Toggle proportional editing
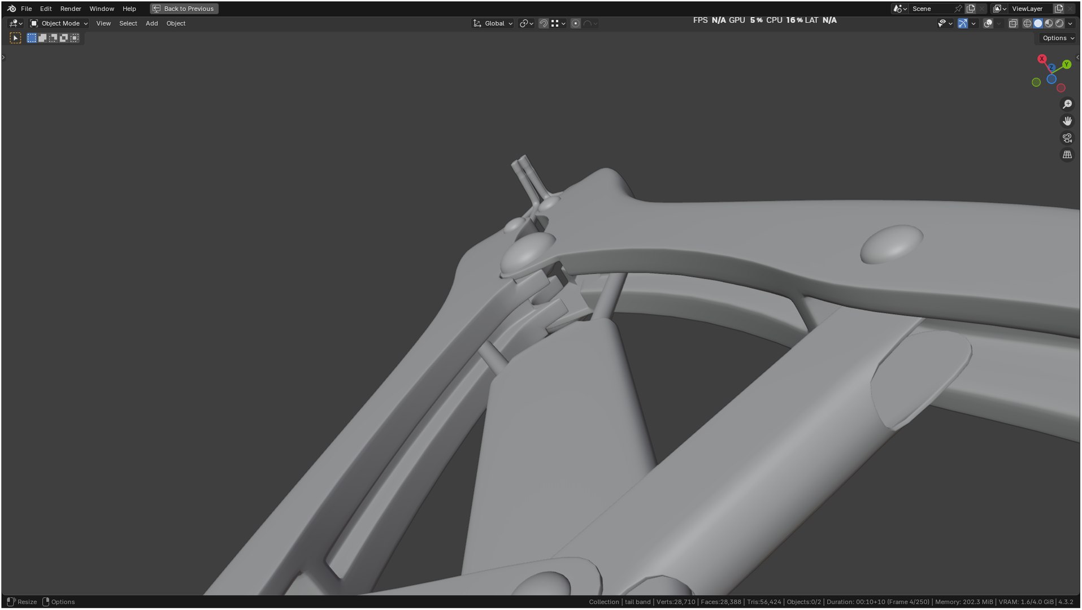 click(575, 23)
